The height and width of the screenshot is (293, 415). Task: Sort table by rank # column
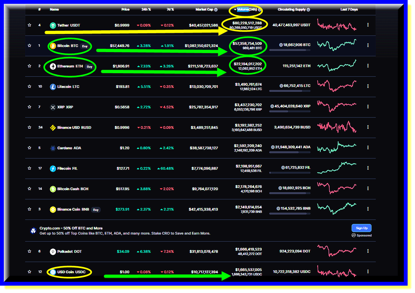[39, 10]
